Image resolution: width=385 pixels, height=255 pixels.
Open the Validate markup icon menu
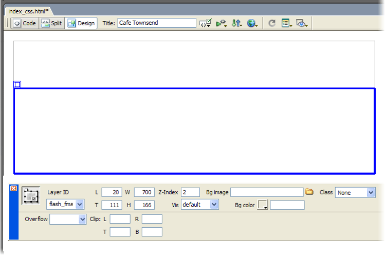coord(206,23)
